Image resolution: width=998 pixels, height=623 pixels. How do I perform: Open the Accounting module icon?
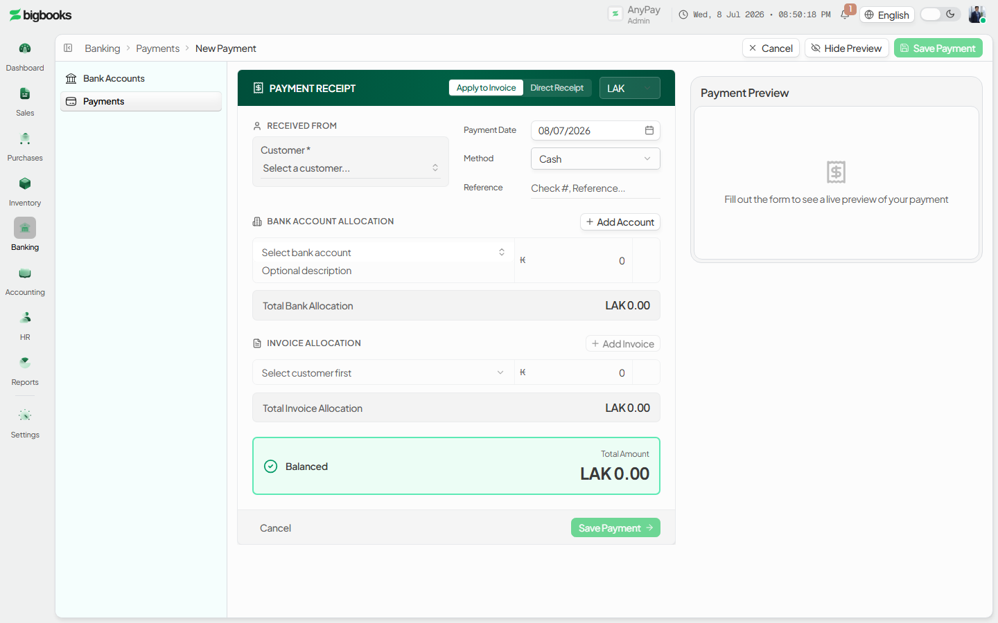click(25, 273)
